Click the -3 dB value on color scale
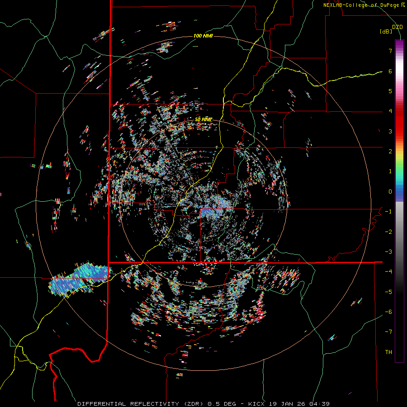The image size is (407, 407). point(388,252)
